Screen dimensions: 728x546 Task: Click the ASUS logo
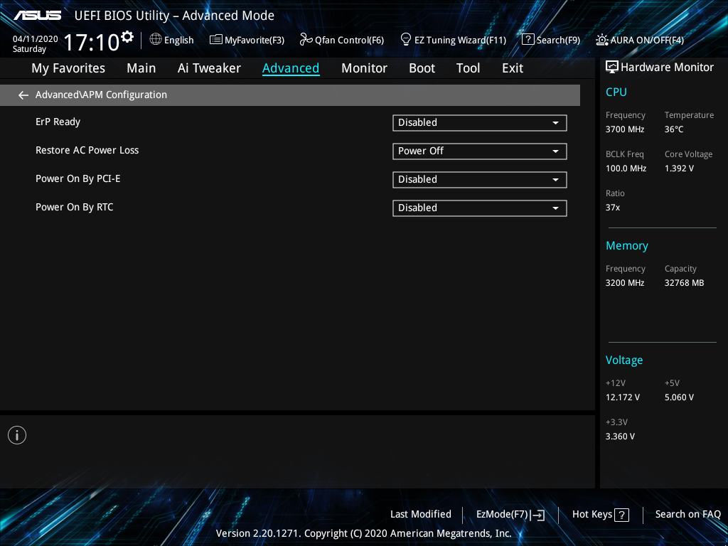[38, 16]
